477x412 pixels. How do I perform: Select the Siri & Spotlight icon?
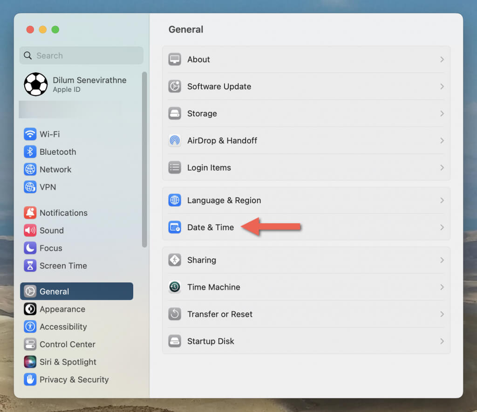pyautogui.click(x=30, y=362)
